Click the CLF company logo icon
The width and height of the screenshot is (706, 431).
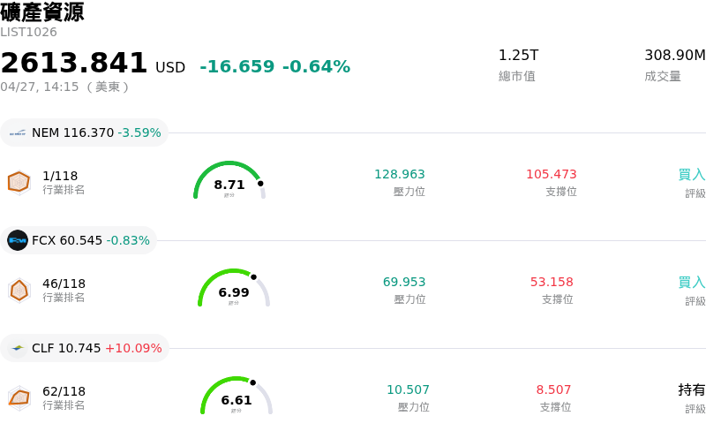point(18,348)
